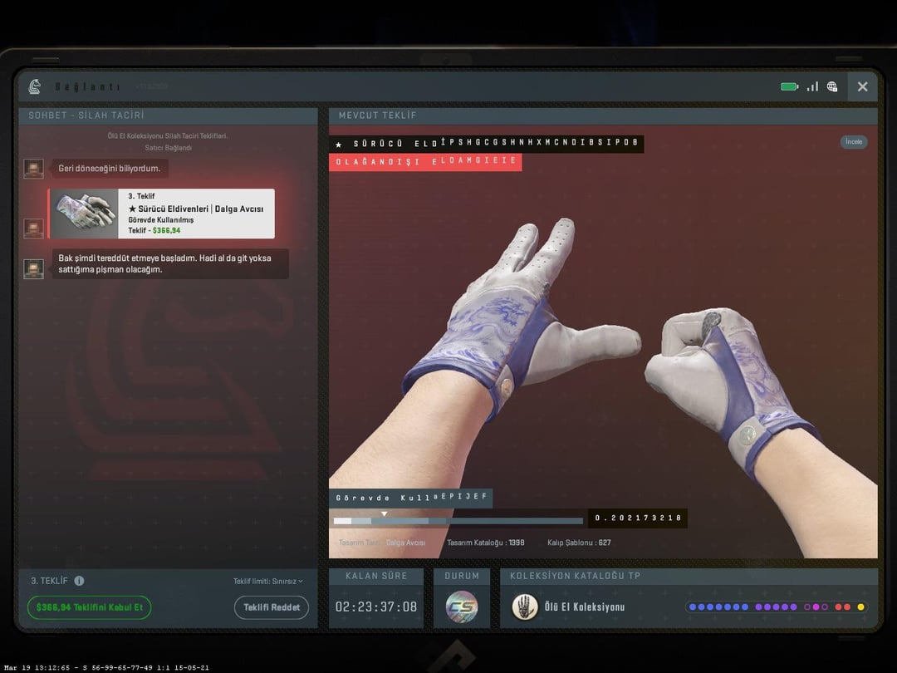Click the terminal logo icon beside Bağlantı

pyautogui.click(x=34, y=86)
